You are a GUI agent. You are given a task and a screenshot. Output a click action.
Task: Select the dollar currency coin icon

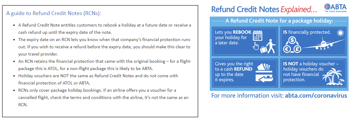coord(292,41)
